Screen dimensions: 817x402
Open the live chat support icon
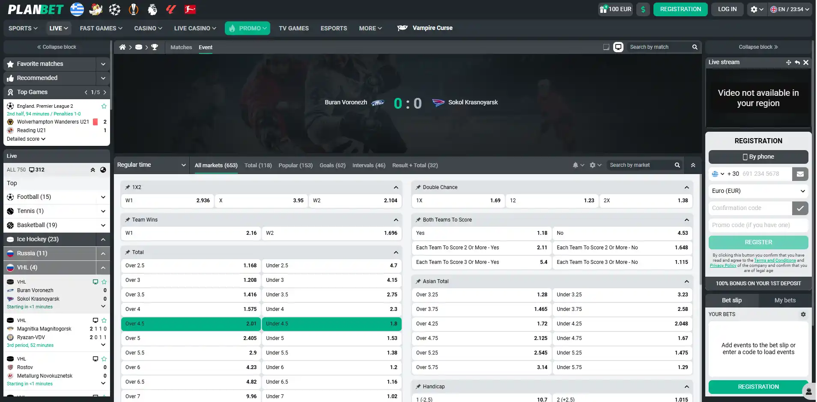(808, 392)
